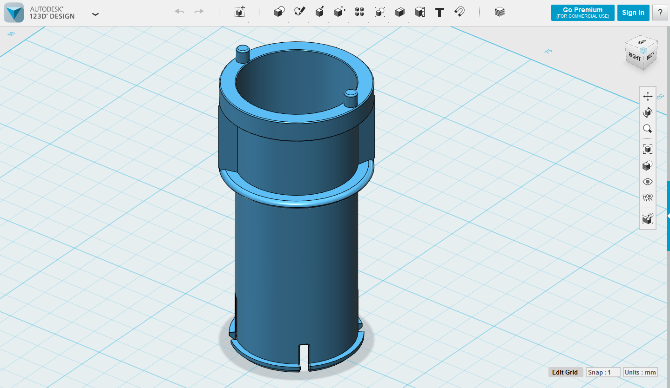Select the Text tool
Viewport: 670px width, 388px height.
439,13
